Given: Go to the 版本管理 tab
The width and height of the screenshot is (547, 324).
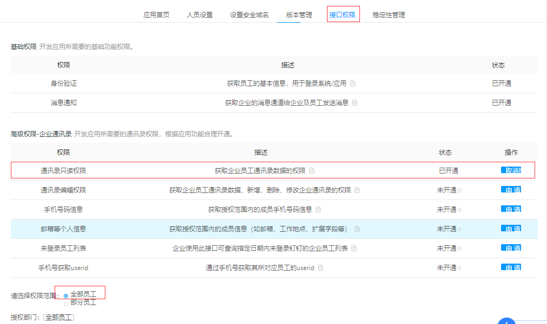Looking at the screenshot, I should point(299,15).
